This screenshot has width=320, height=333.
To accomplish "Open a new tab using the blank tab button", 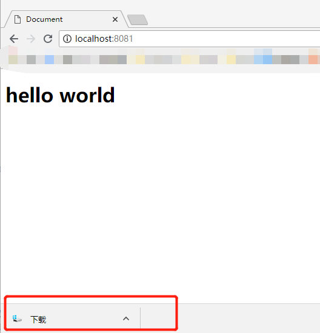I will [138, 20].
